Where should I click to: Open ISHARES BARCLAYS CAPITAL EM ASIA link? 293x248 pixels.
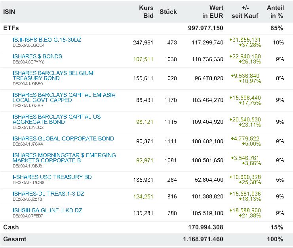tap(64, 95)
